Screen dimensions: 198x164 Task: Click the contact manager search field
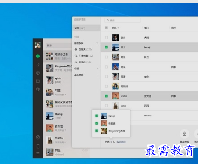pos(122,20)
